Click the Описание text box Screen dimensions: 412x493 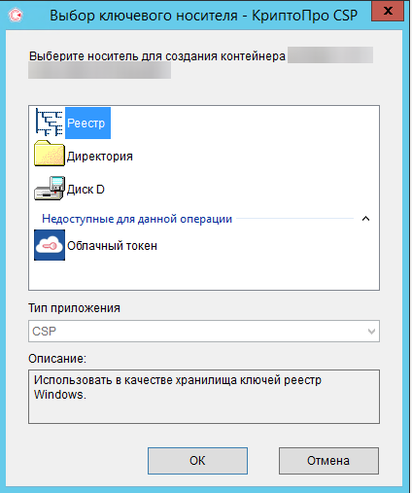(204, 397)
